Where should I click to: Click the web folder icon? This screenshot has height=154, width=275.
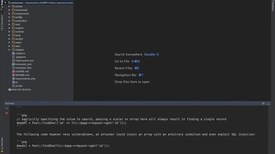[13, 46]
